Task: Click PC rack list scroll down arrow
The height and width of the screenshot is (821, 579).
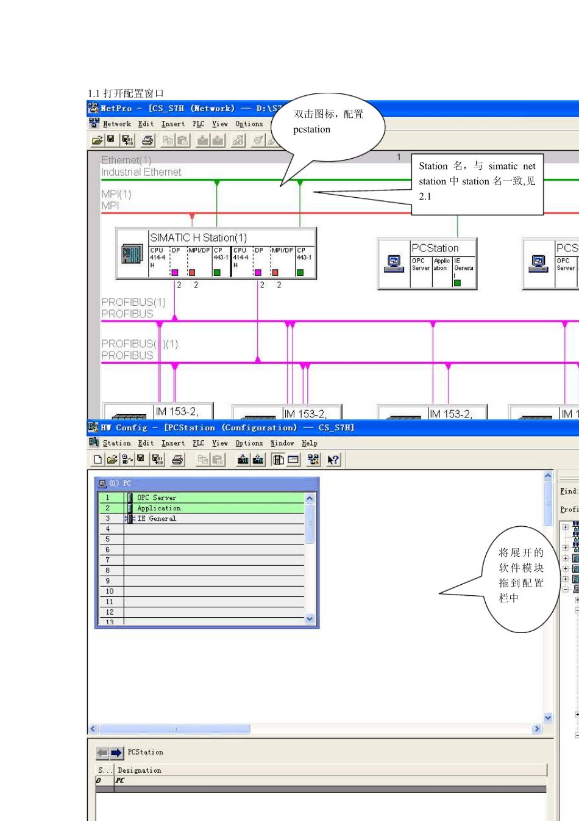Action: 310,619
